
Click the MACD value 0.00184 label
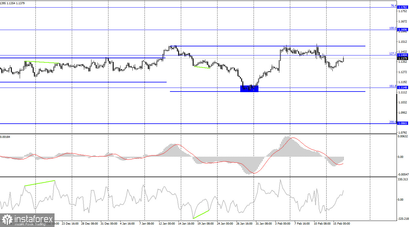pos(6,137)
